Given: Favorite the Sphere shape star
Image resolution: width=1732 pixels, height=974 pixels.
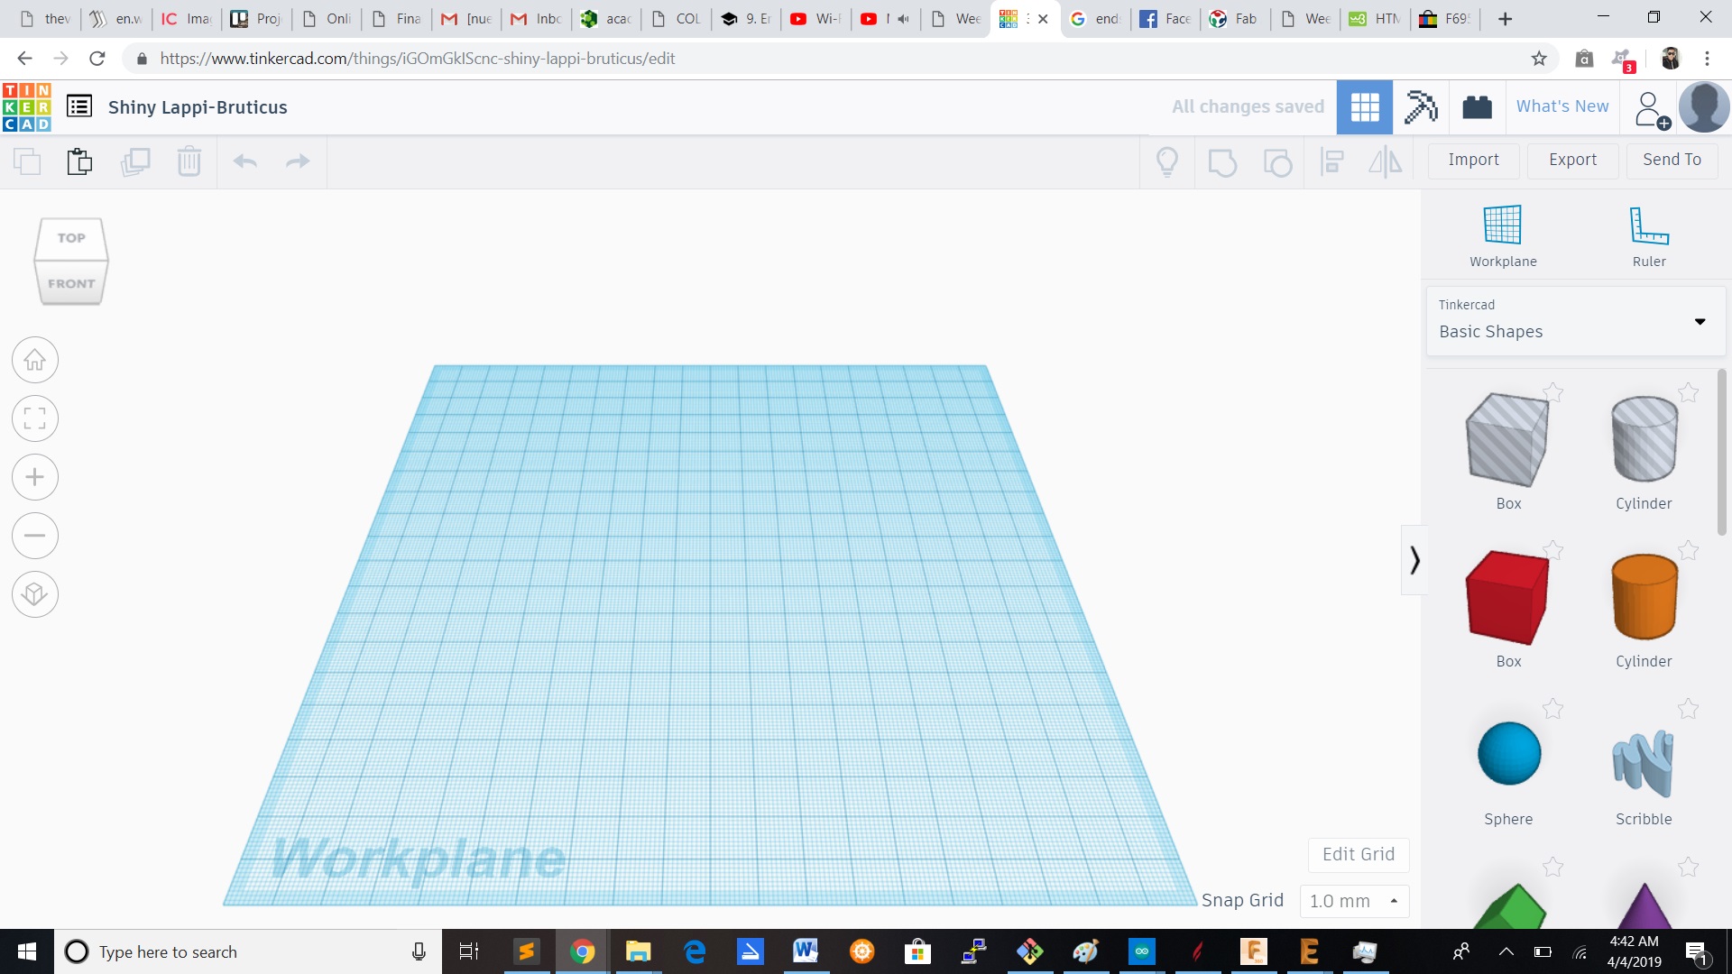Looking at the screenshot, I should pyautogui.click(x=1552, y=709).
